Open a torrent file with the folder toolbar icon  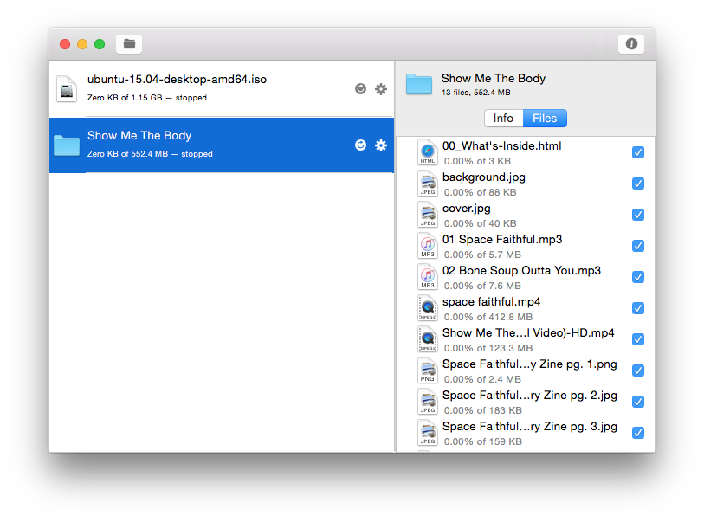(x=129, y=44)
